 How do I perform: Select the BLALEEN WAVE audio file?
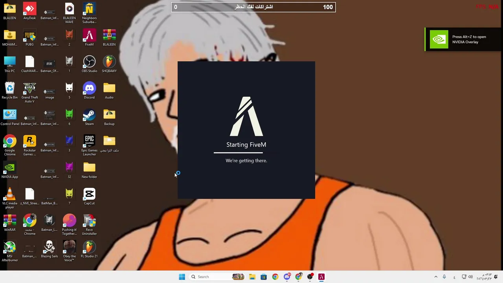(x=69, y=13)
